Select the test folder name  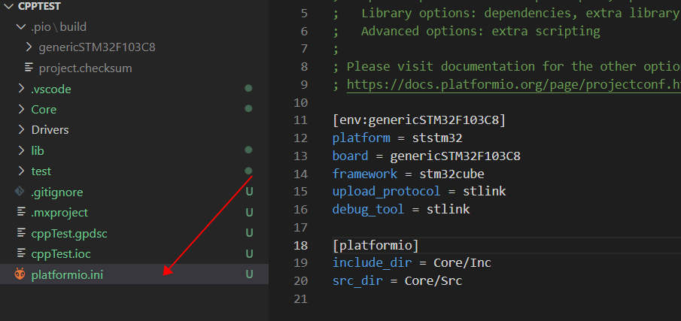point(41,171)
